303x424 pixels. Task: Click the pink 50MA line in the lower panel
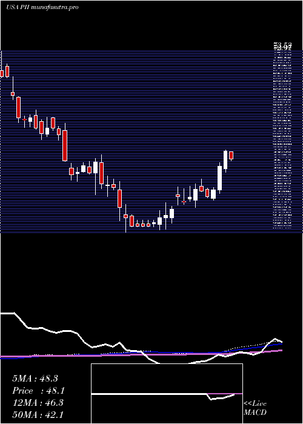pos(141,354)
